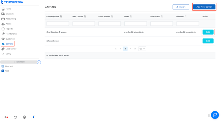Sort by Bill Contact column

point(162,16)
